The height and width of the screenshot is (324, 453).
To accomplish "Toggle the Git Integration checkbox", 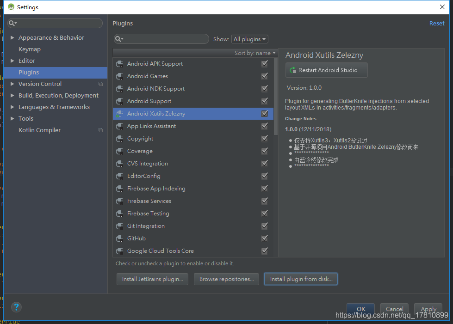I will pos(264,226).
